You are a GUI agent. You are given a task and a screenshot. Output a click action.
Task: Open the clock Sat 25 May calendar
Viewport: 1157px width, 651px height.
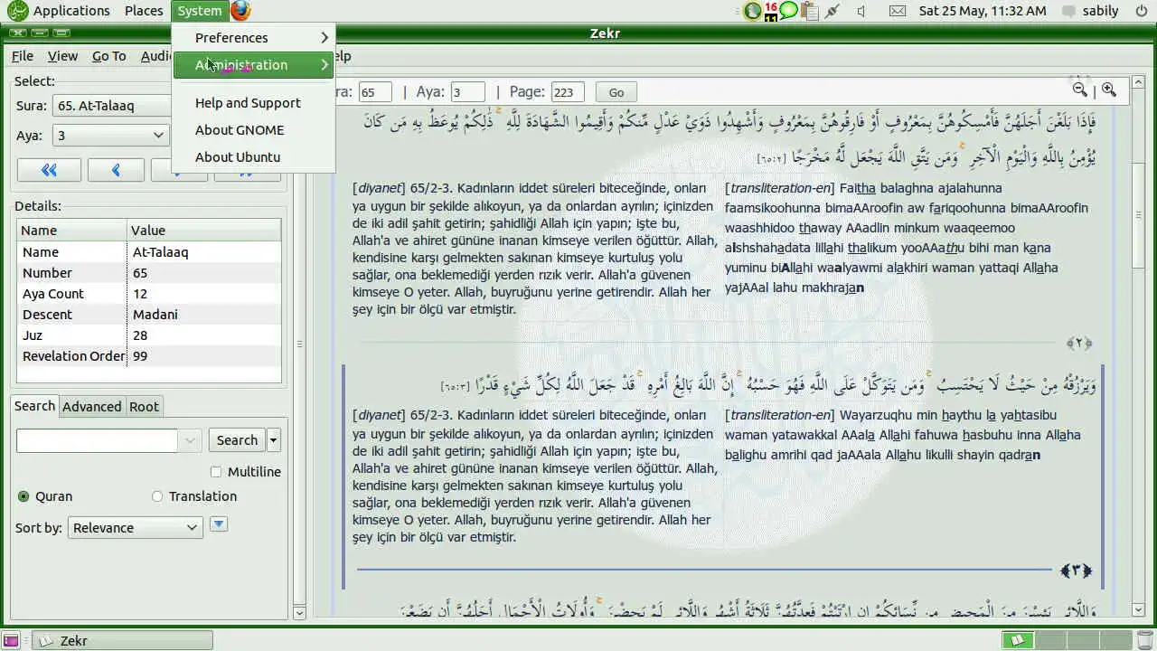coord(983,11)
